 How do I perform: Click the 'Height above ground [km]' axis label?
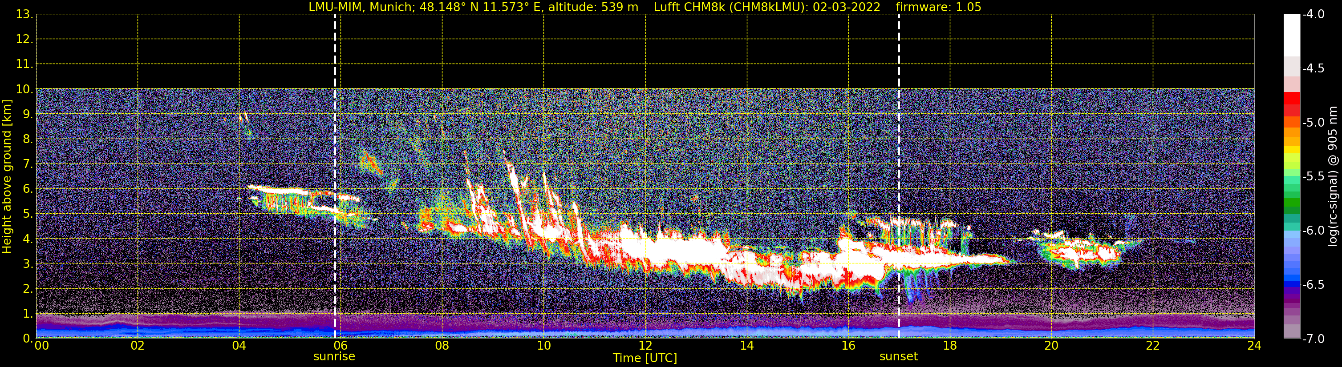pos(7,176)
